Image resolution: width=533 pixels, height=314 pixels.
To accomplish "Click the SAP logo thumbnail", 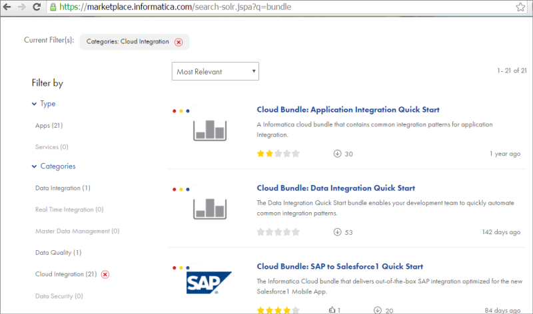I will coord(209,283).
